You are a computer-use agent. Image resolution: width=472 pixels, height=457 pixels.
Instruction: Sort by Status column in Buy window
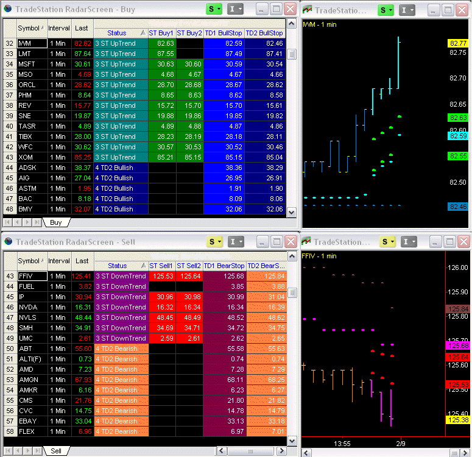pos(121,33)
